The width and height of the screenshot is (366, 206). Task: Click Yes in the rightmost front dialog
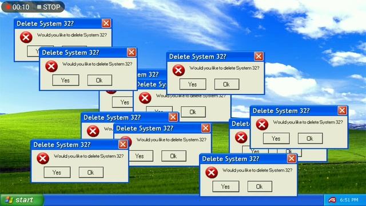276,138
